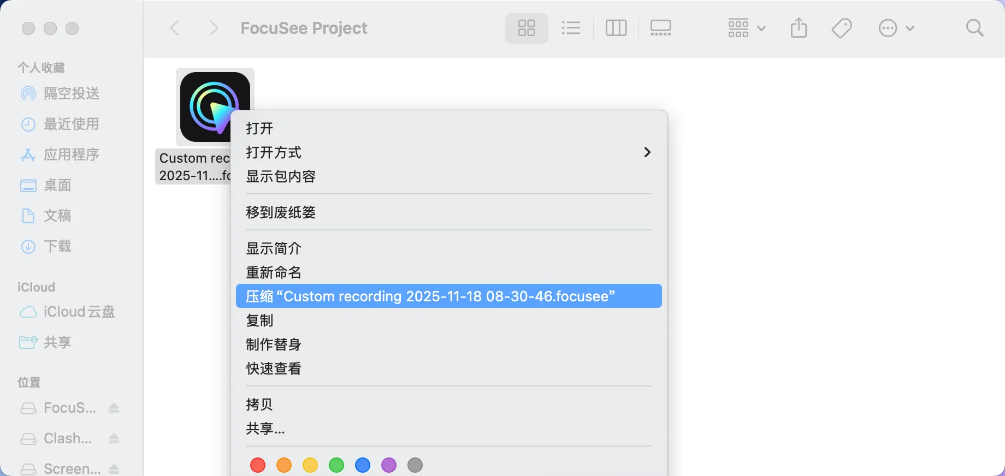Screen dimensions: 1005x476
Task: Choose 移到废纸篓 from the context menu
Action: 448,212
